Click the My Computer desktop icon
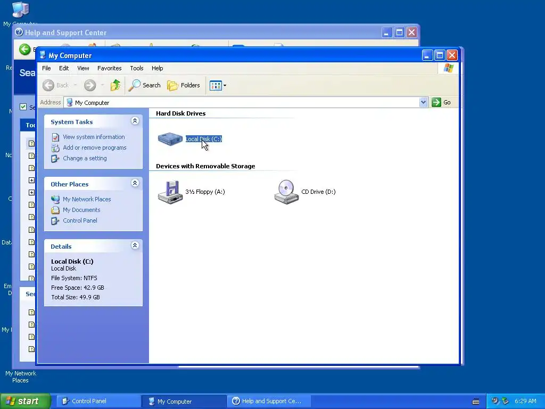Screen dimensions: 545x409 coord(21,10)
